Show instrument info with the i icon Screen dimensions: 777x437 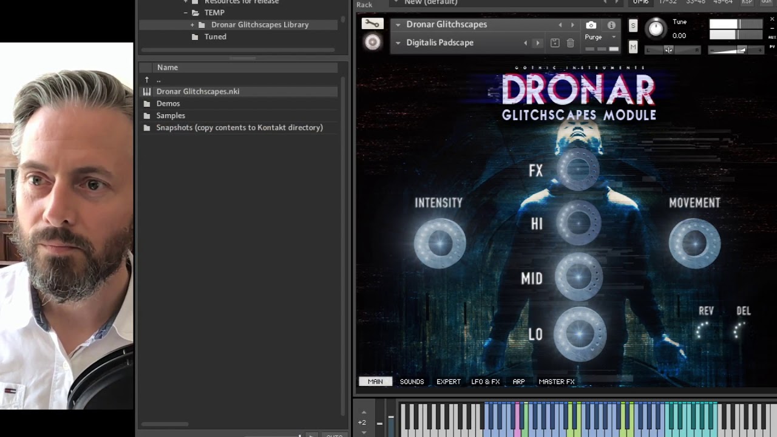611,25
